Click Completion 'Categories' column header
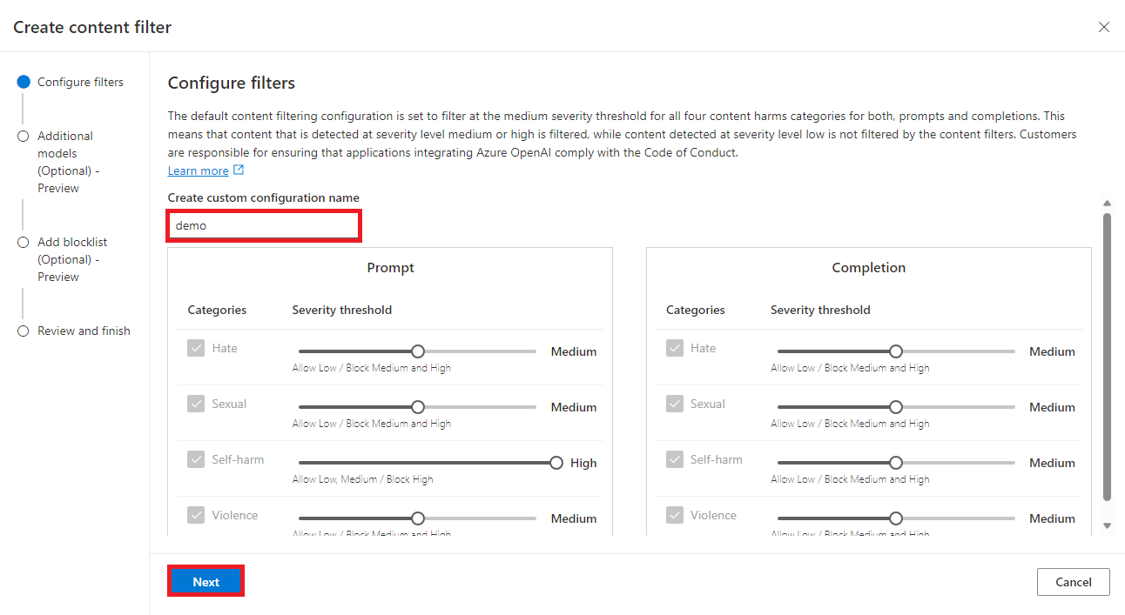 (696, 310)
